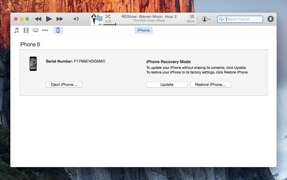Rewind the Rich Eisen Show stream
Viewport: 287px width, 180px height.
pos(38,19)
